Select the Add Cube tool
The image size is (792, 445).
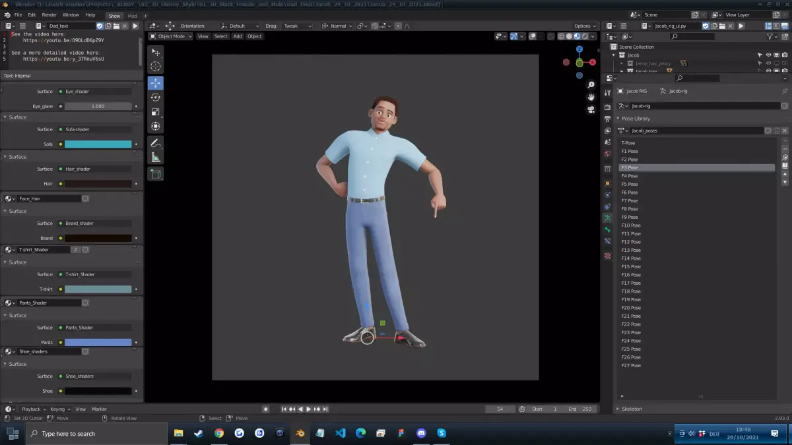click(156, 174)
